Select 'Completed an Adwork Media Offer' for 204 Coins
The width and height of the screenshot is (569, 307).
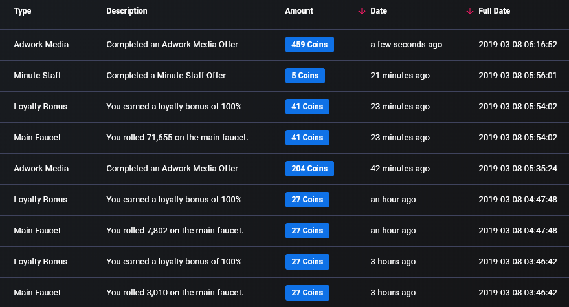click(x=172, y=169)
